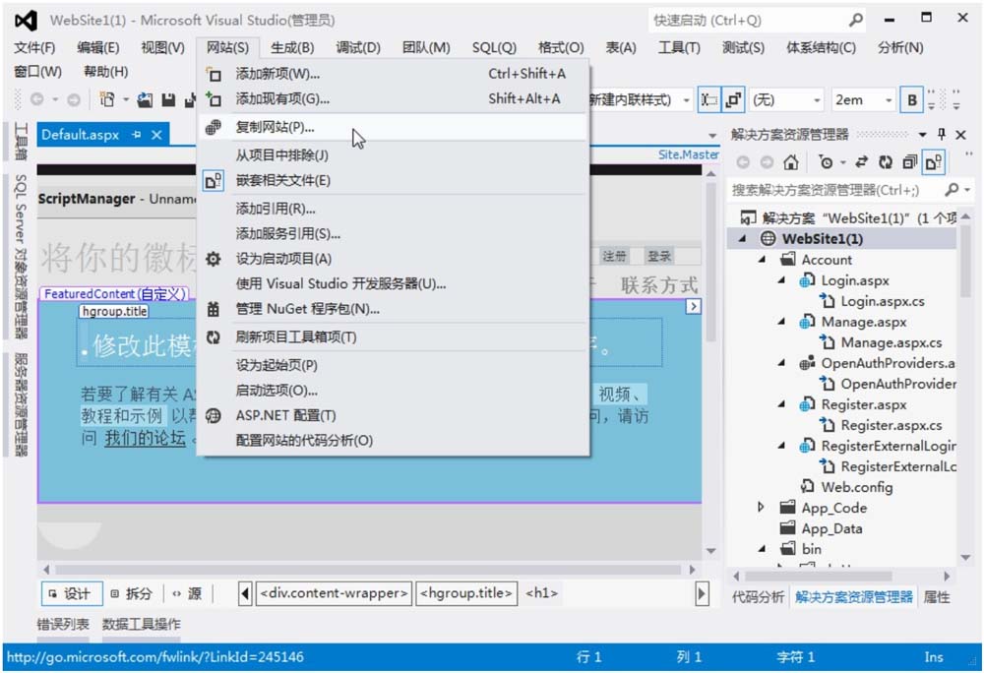Image resolution: width=984 pixels, height=673 pixels.
Task: Close the Default.aspx document tab
Action: pyautogui.click(x=156, y=135)
